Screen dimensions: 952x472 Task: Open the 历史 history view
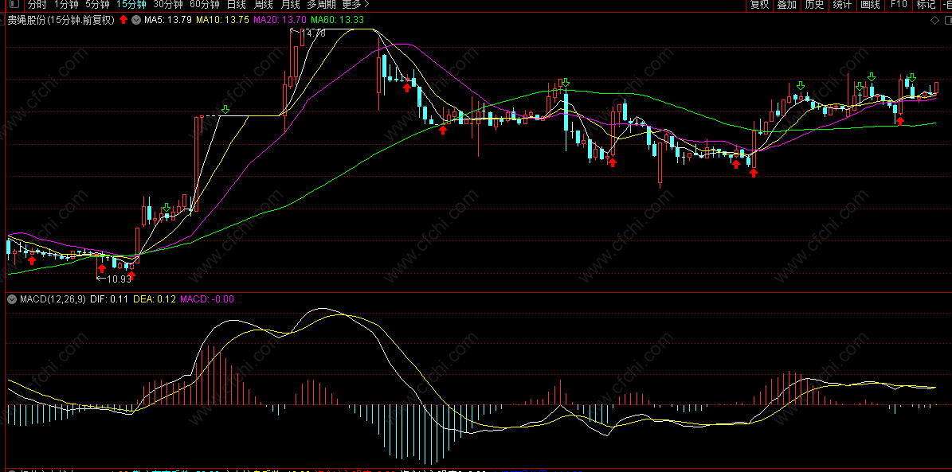[815, 5]
